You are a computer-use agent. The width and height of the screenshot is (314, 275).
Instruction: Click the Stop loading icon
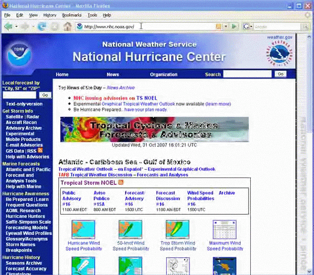coord(55,26)
